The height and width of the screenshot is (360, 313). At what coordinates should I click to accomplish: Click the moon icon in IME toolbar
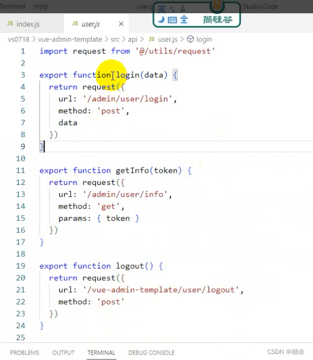[x=161, y=20]
